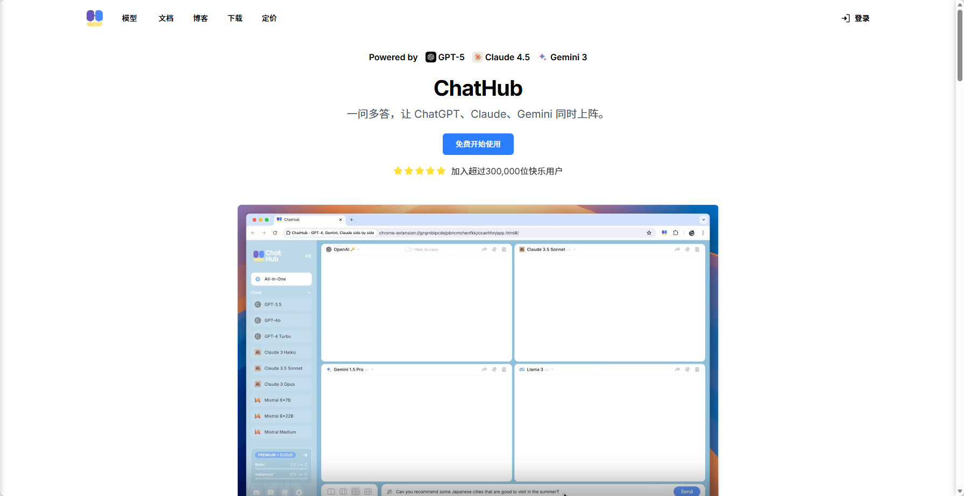
Task: Open the demo browser tab-list dropdown chevron
Action: coord(703,219)
